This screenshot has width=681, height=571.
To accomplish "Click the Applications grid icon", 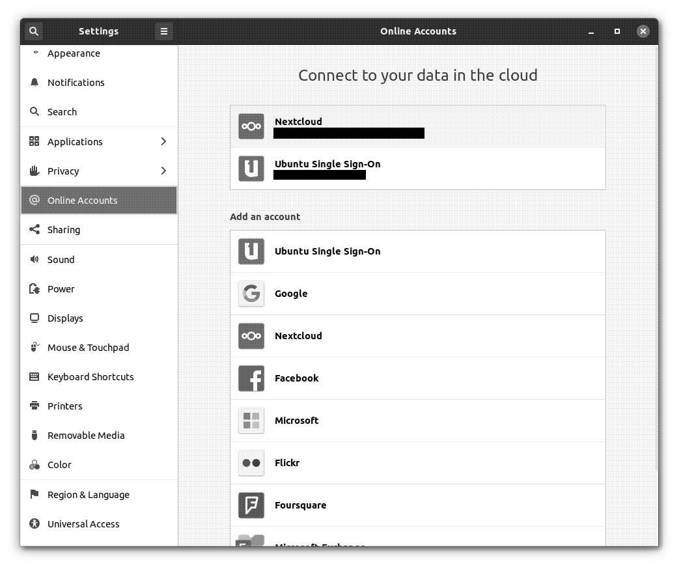I will click(35, 141).
